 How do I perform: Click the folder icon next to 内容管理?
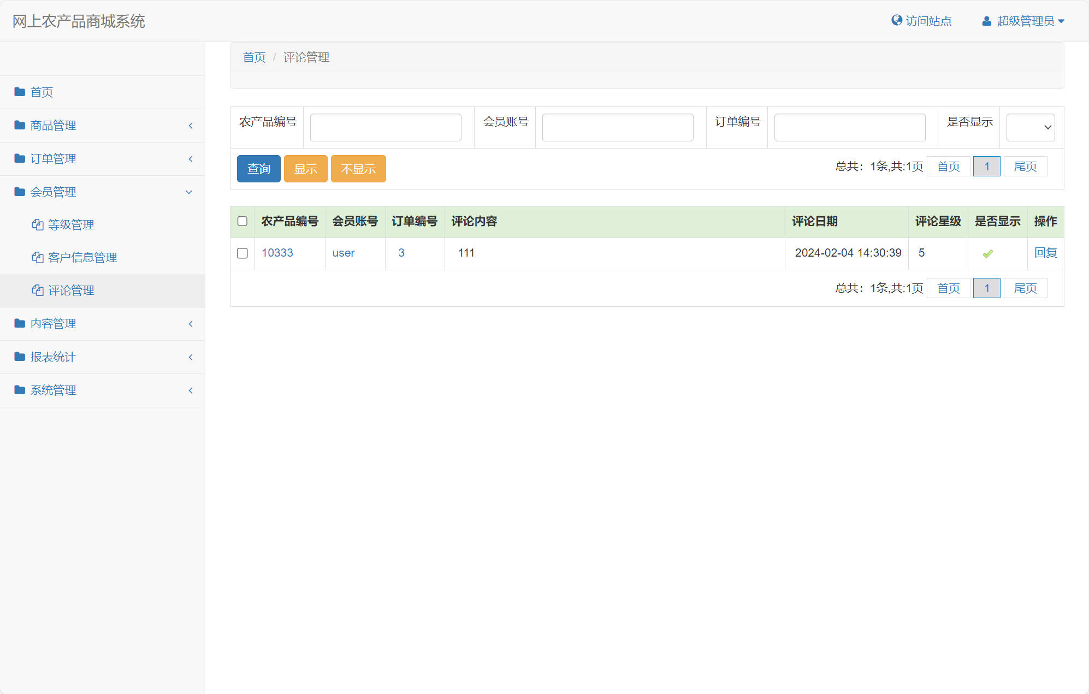[18, 323]
